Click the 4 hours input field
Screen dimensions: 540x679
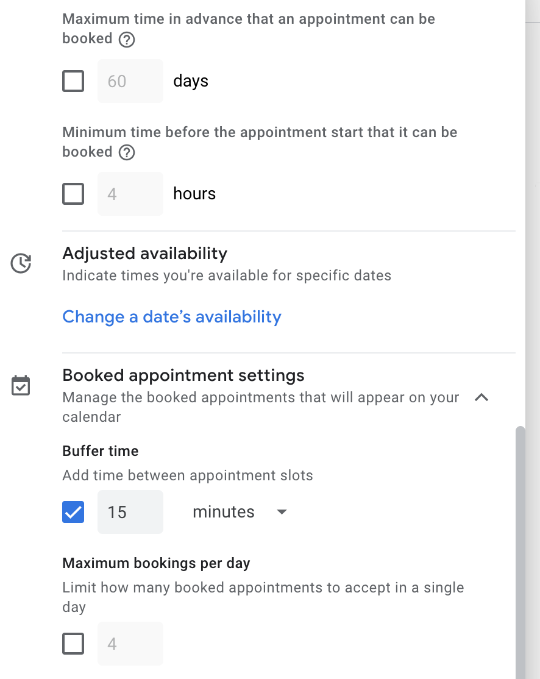point(130,194)
